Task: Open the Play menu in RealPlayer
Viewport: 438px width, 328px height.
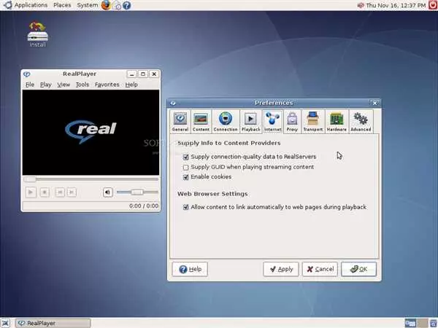Action: [x=45, y=85]
